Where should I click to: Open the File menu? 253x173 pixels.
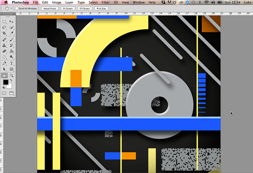tap(36, 2)
